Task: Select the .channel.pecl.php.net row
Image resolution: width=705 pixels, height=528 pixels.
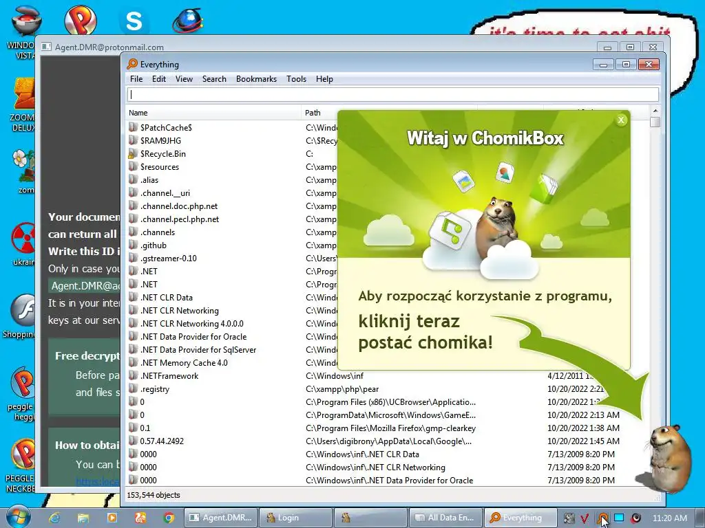Action: (x=180, y=219)
